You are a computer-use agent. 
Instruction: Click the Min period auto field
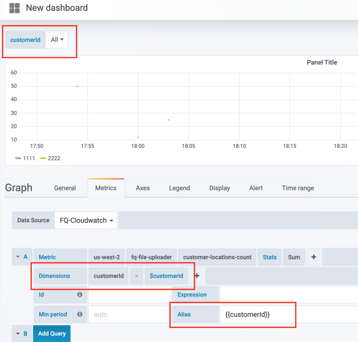point(129,314)
